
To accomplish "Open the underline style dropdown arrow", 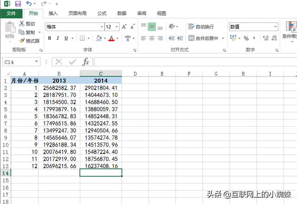I will pos(72,38).
